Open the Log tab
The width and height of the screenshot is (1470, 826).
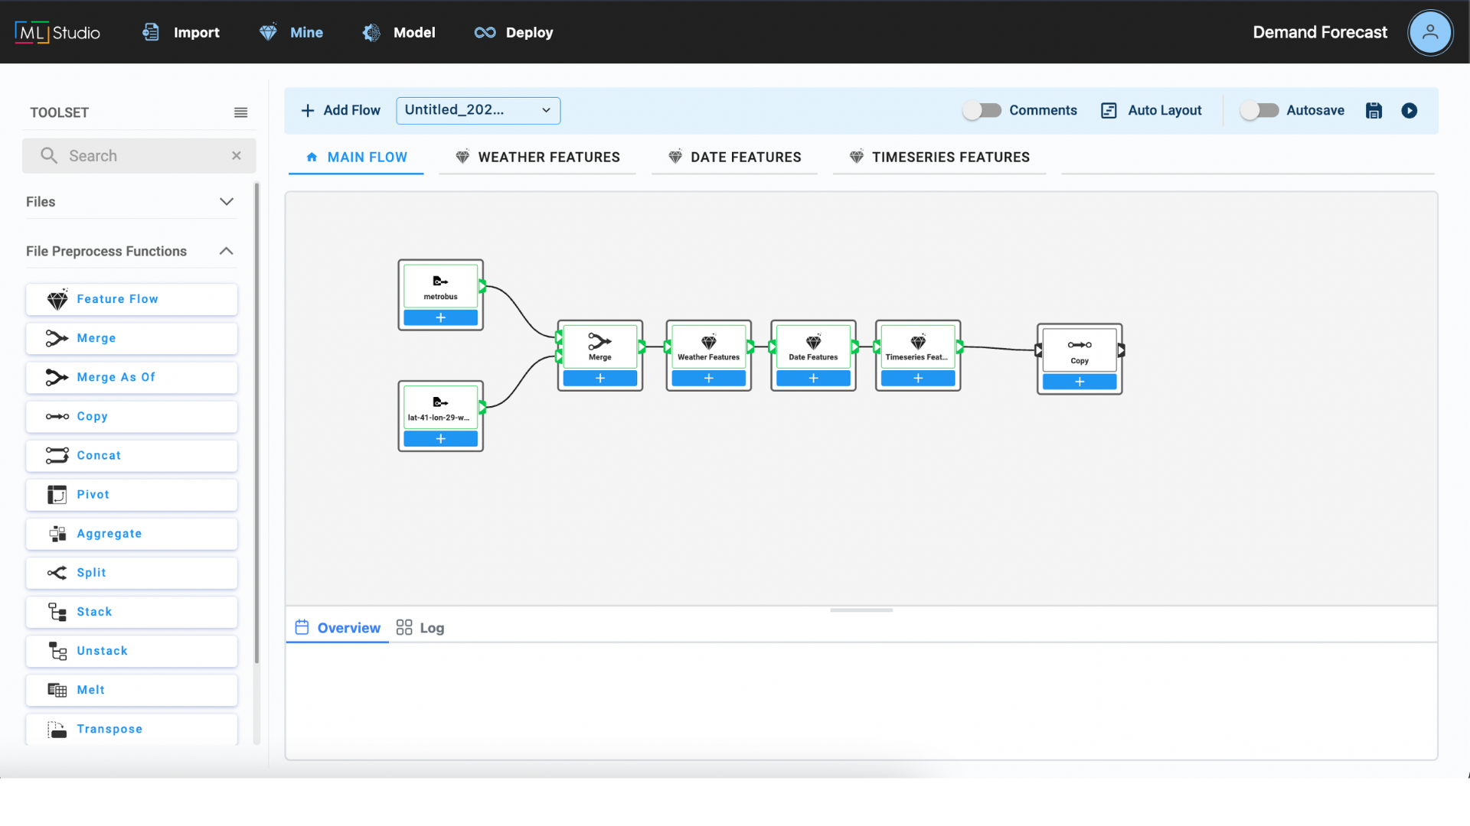tap(420, 628)
